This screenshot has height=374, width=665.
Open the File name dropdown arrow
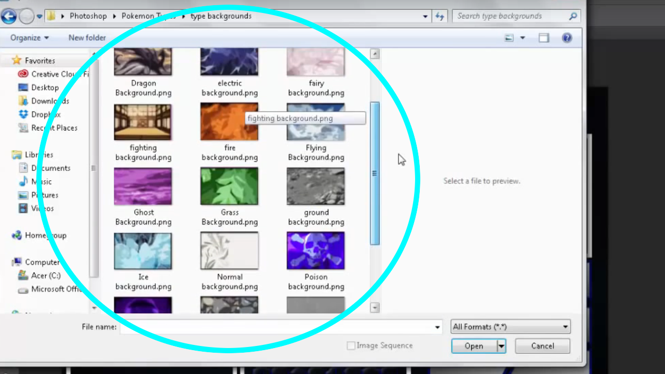click(437, 327)
